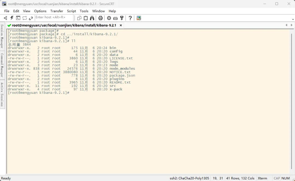Image resolution: width=295 pixels, height=181 pixels.
Task: Click the Print icon
Action: (101, 18)
